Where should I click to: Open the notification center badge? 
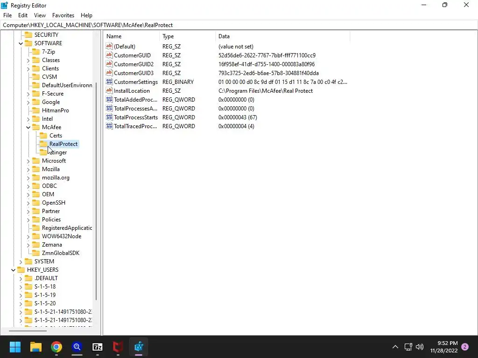(465, 347)
